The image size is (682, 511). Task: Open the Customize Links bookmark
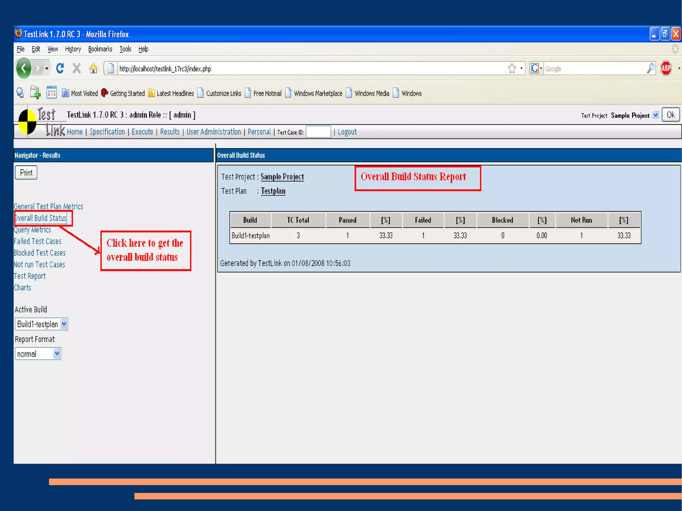click(x=219, y=93)
